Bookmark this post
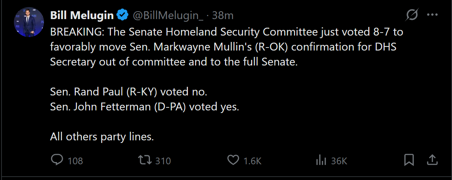Viewport: 452px width, 180px height. click(409, 160)
